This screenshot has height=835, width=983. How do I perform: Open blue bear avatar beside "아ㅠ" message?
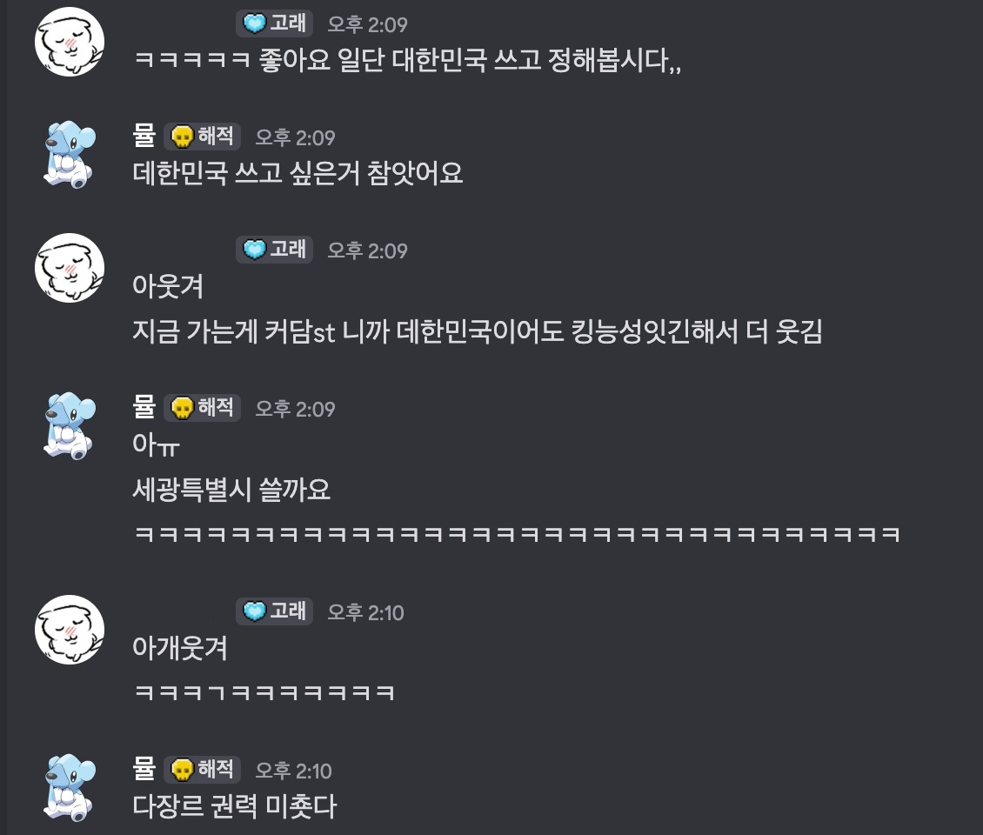68,426
